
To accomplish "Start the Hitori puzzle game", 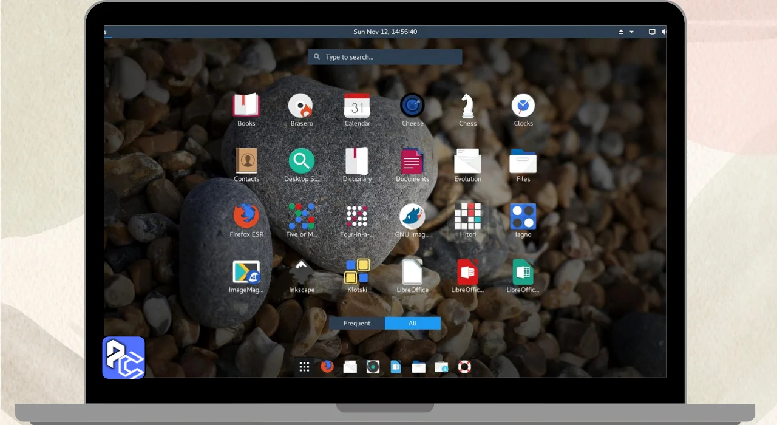I will (467, 217).
